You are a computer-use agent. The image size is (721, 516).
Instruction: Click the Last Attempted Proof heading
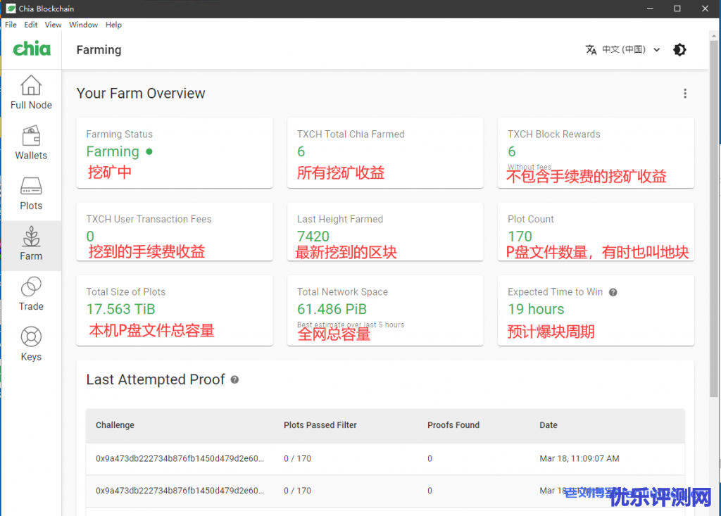(x=156, y=379)
